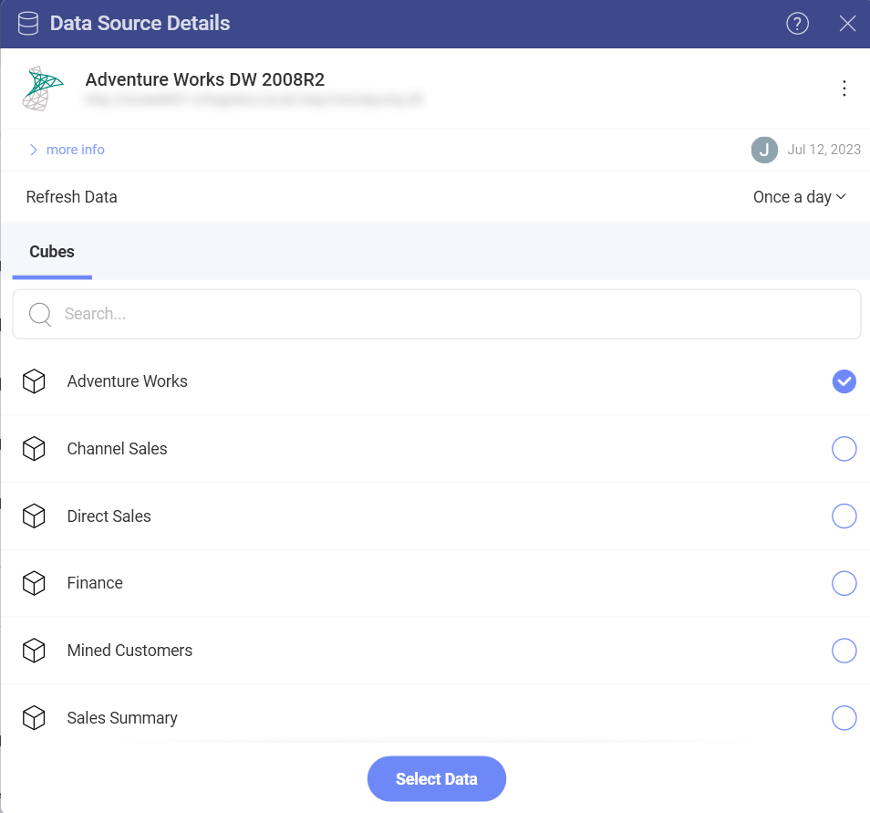Focus the Search input field
Screen dimensions: 870x813
coord(437,314)
